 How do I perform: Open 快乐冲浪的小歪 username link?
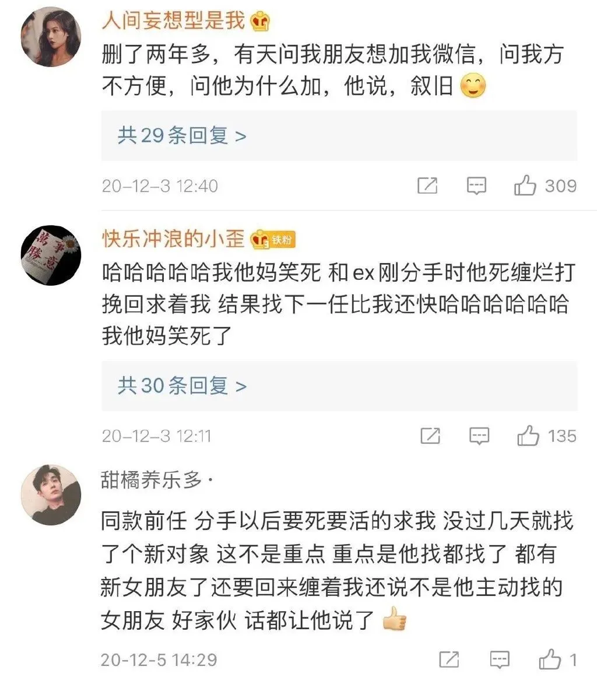tap(174, 238)
